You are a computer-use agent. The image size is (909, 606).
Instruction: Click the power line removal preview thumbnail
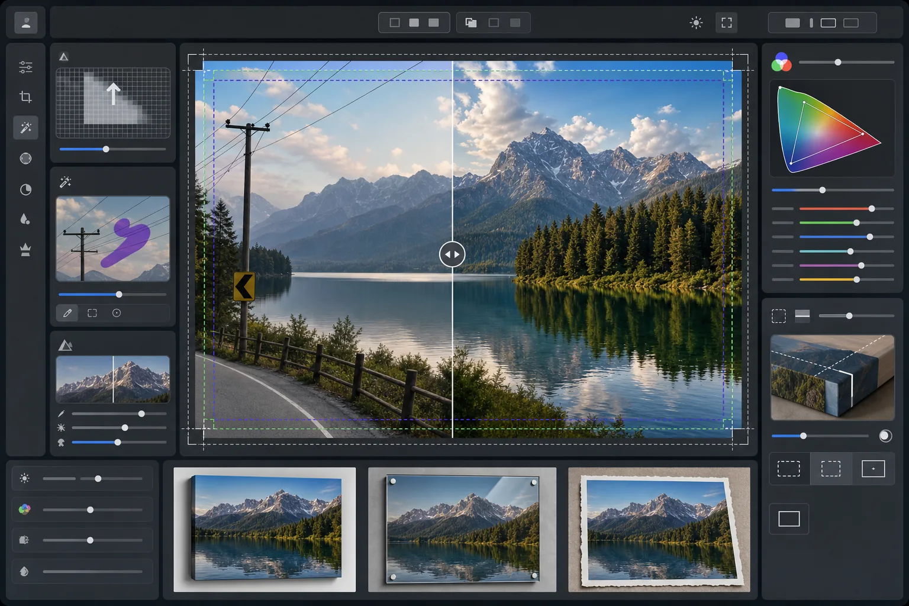coord(113,238)
